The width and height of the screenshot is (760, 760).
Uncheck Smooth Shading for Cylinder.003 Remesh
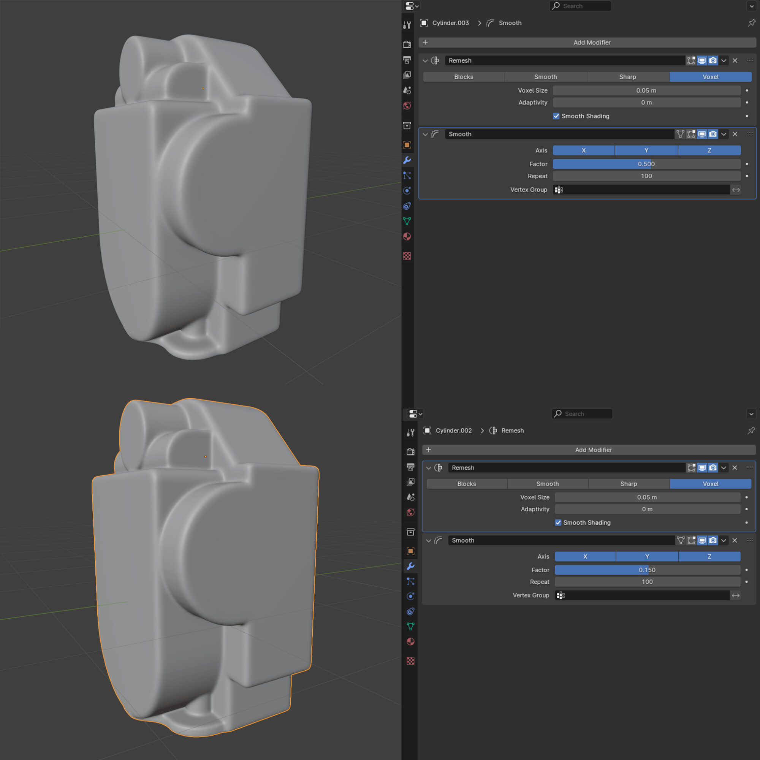coord(556,116)
